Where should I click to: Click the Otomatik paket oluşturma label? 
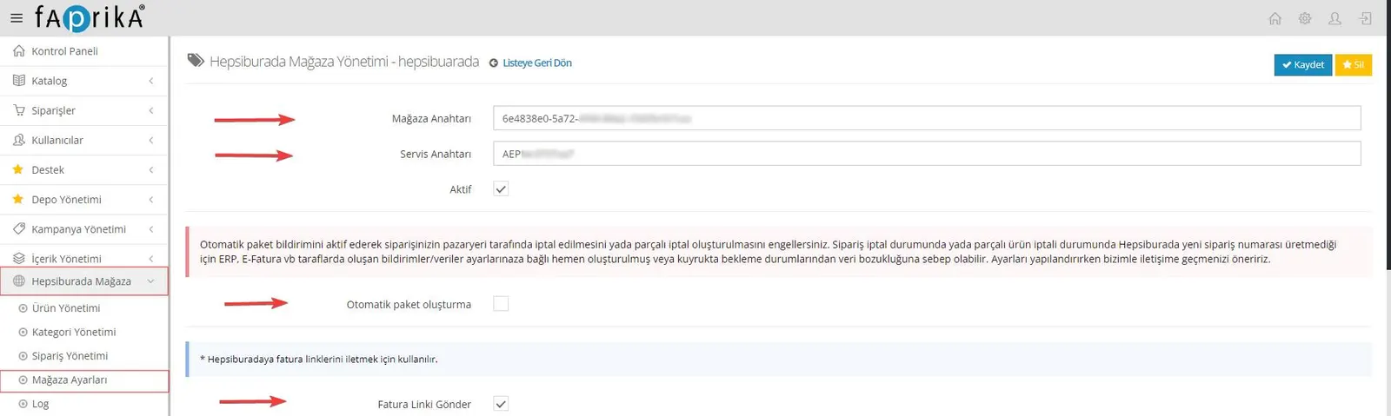[x=409, y=305]
